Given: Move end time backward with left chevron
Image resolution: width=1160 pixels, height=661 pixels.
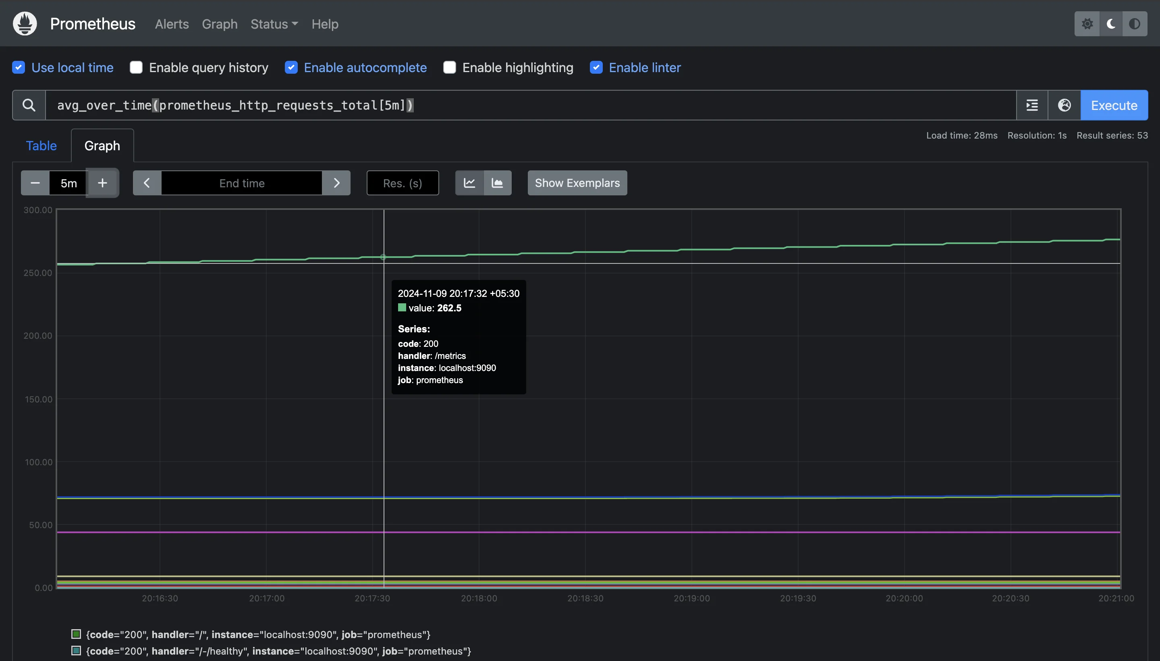Looking at the screenshot, I should 147,183.
